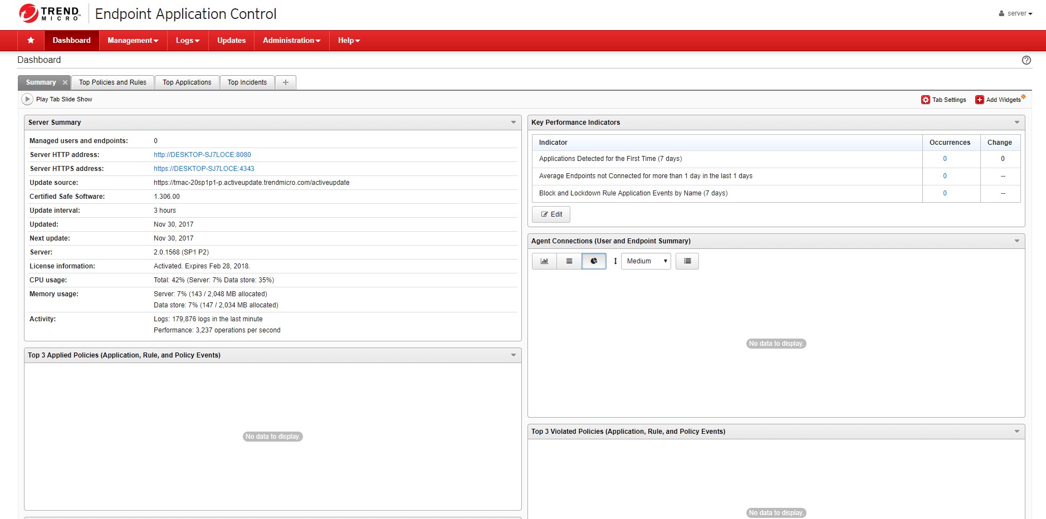Viewport: 1046px width, 519px height.
Task: Click the Edit button under Key Performance Indicators
Action: tap(551, 214)
